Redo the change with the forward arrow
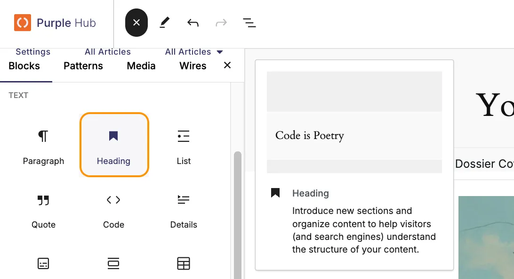This screenshot has width=514, height=279. 221,23
